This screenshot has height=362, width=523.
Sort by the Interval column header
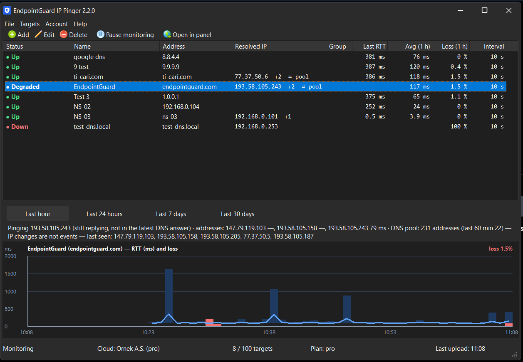pyautogui.click(x=488, y=46)
